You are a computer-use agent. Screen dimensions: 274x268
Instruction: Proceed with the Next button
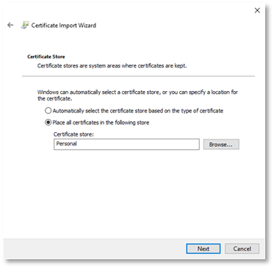[x=203, y=249]
